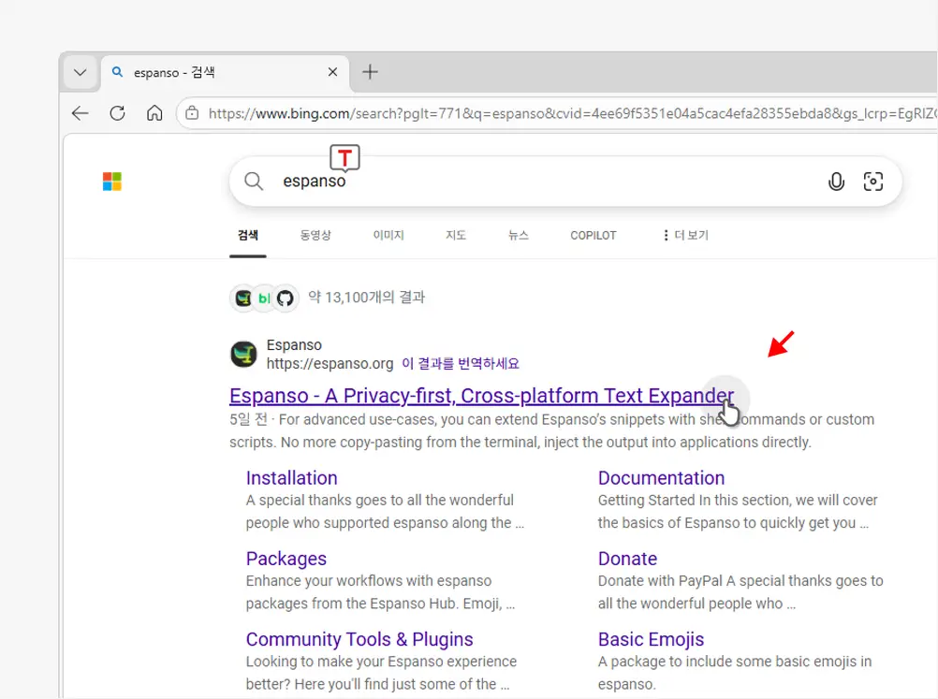Screen dimensions: 938x699
Task: Close the espanso search tab
Action: click(x=332, y=72)
